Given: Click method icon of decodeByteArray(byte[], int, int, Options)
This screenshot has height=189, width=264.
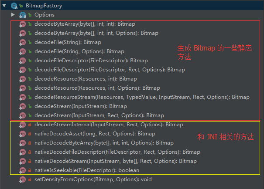Looking at the screenshot, I should [x=22, y=33].
